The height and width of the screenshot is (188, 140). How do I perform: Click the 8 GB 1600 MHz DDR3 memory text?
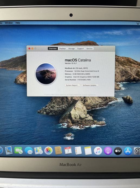81,74
